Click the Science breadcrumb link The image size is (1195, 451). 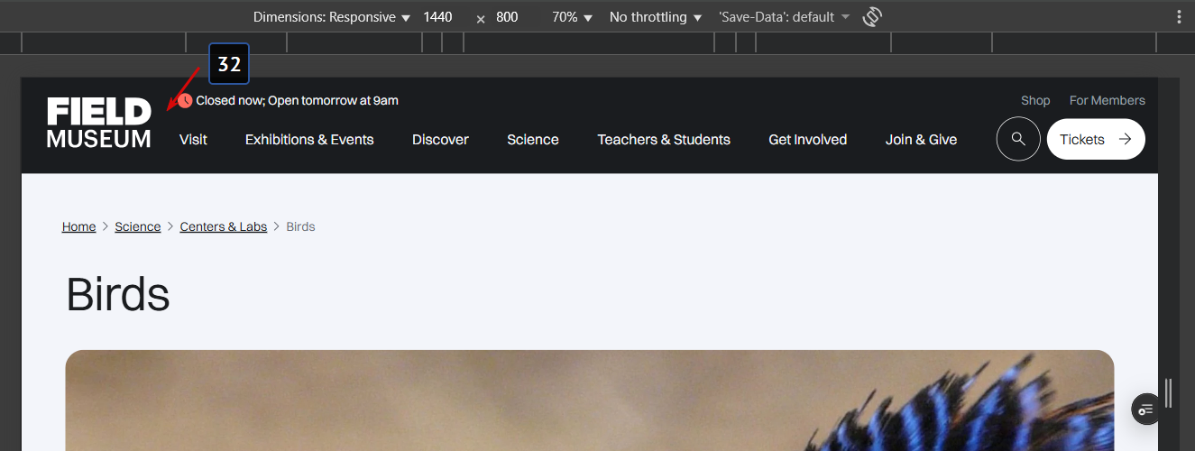pyautogui.click(x=138, y=226)
